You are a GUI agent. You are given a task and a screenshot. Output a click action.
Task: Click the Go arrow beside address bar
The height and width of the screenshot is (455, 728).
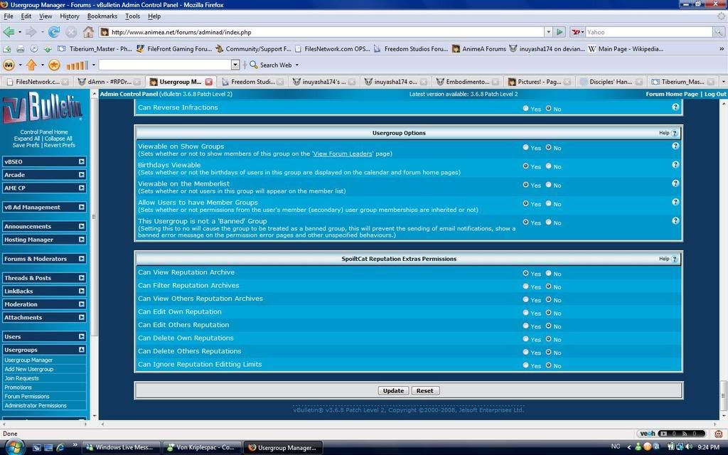[x=560, y=32]
